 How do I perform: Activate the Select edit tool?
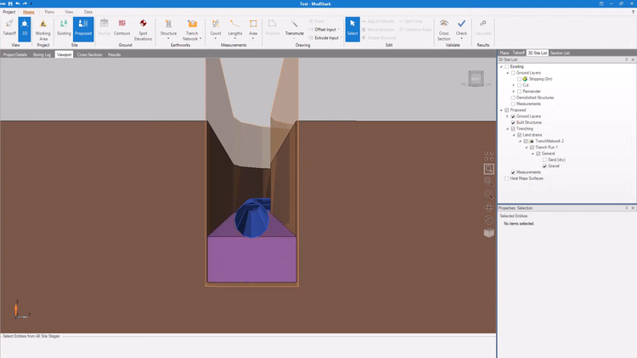[x=352, y=28]
